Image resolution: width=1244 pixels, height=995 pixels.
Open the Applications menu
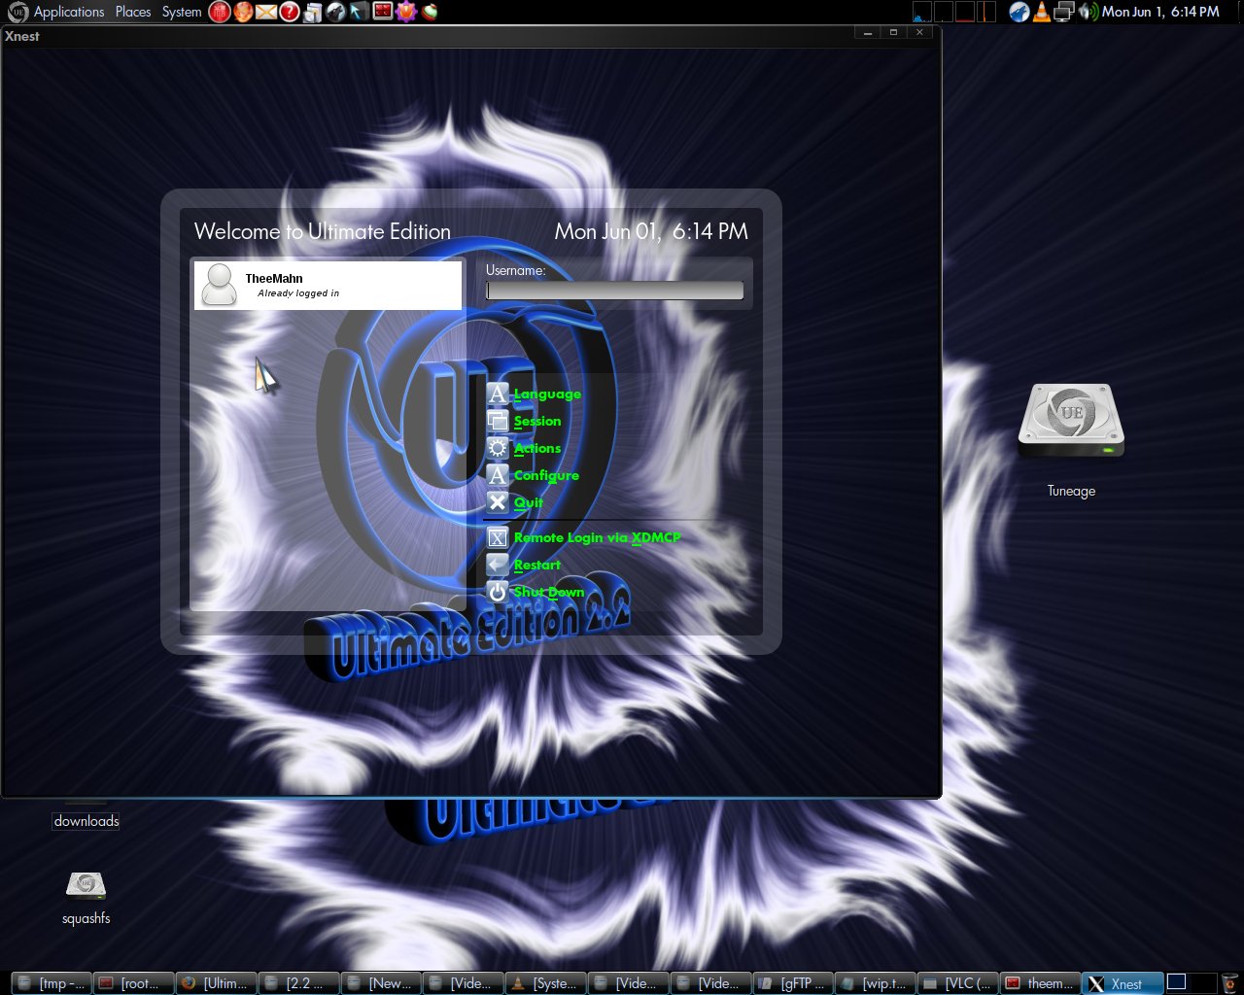tap(68, 12)
